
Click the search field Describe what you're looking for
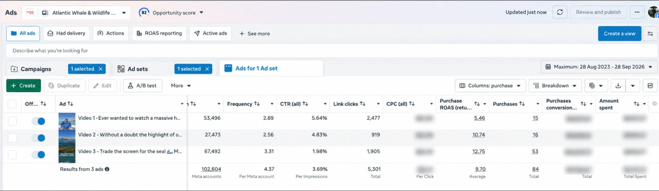tap(332, 51)
